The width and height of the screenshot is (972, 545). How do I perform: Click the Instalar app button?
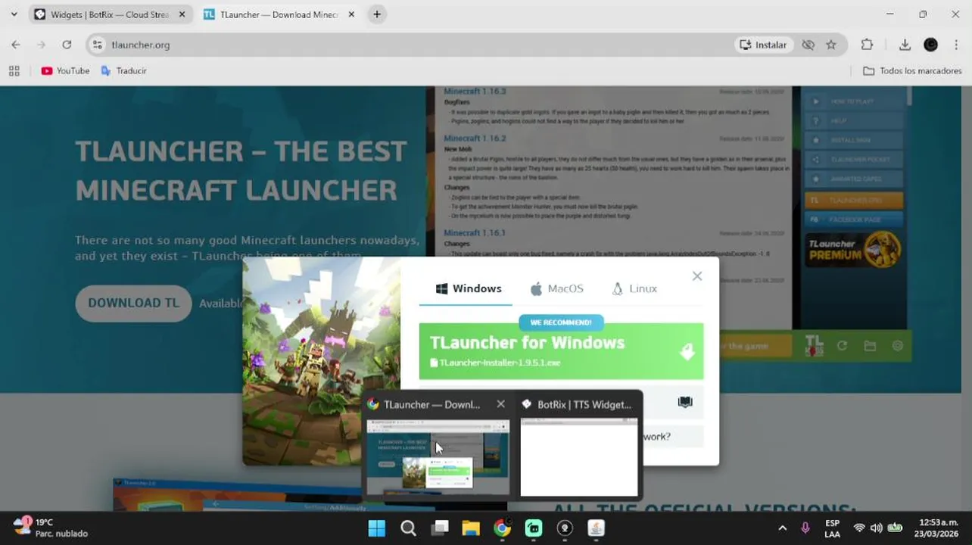763,45
